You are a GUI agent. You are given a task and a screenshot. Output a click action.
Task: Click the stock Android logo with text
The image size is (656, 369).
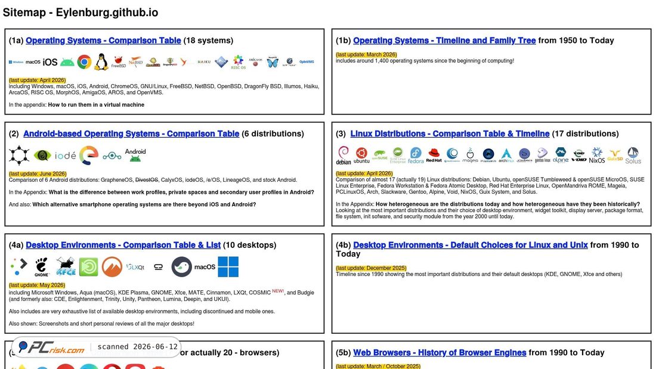point(135,155)
